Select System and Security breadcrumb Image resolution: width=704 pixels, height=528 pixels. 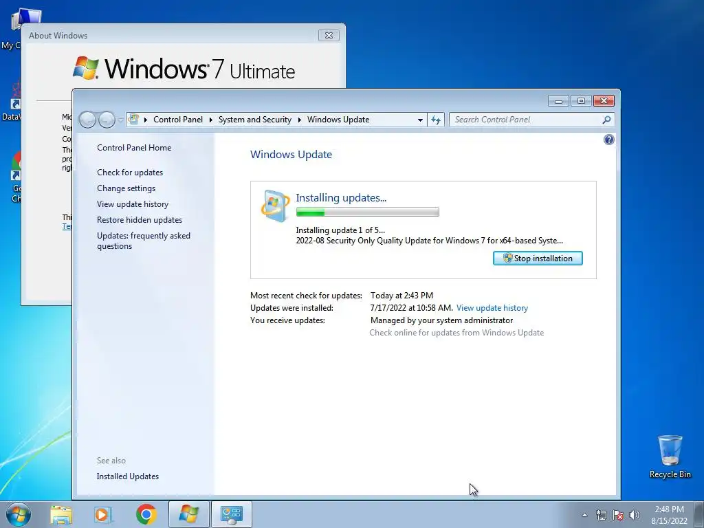pyautogui.click(x=254, y=120)
